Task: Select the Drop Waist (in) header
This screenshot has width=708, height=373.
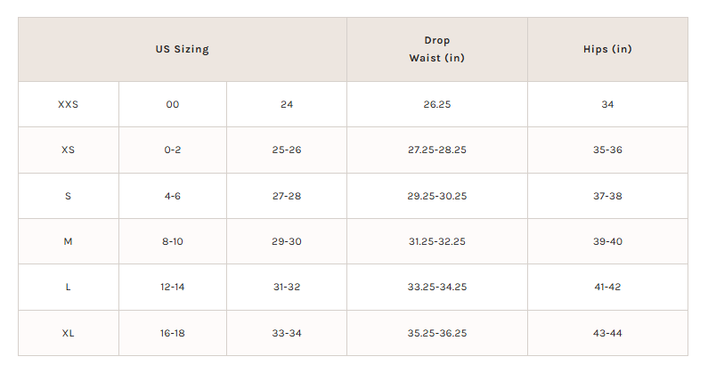Action: 436,50
